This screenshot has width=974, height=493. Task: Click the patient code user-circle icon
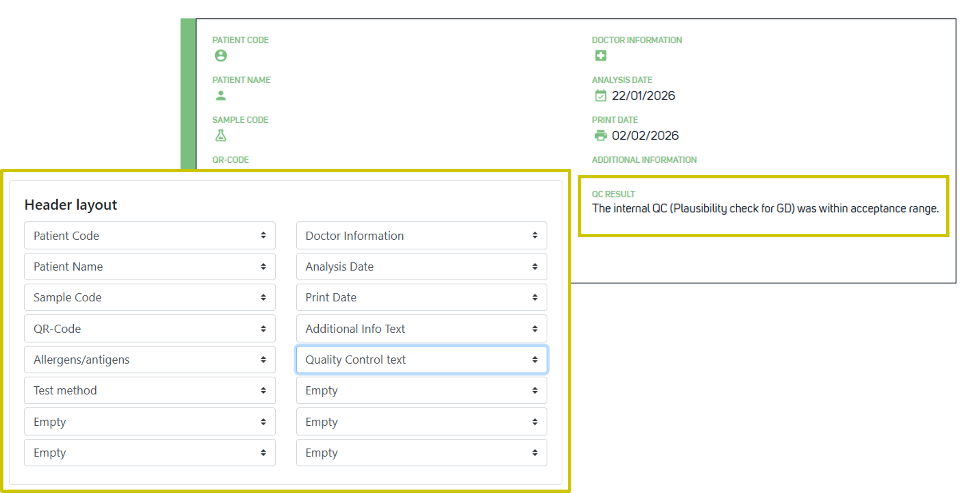pyautogui.click(x=221, y=56)
